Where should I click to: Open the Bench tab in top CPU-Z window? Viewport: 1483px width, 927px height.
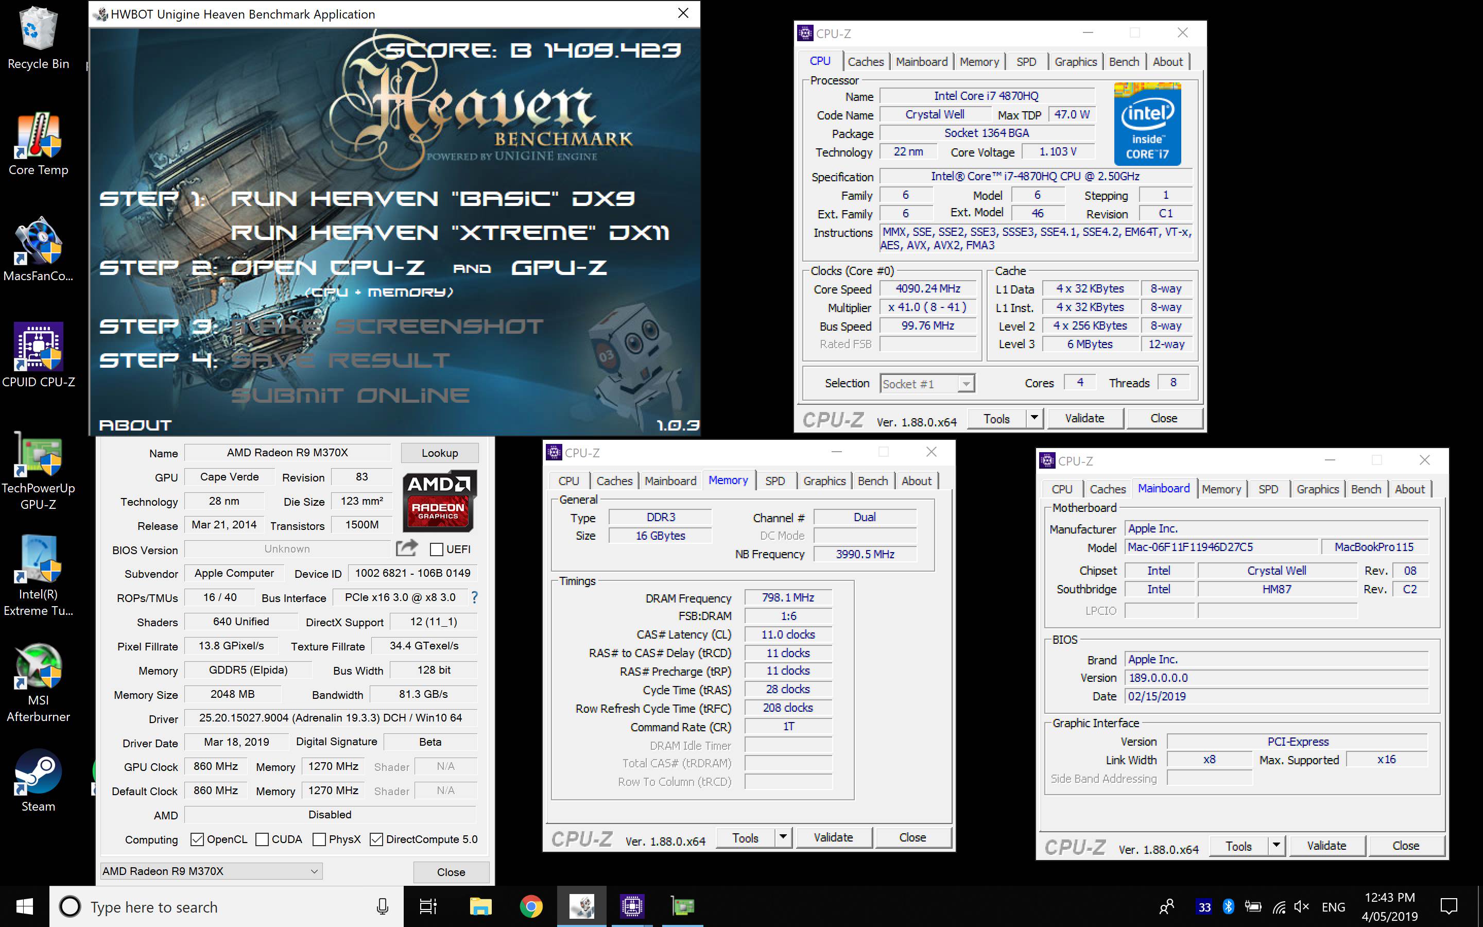tap(1124, 61)
